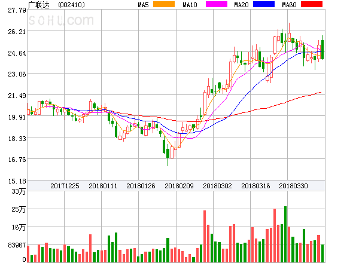Viewport: 359px width, 263px height.
Task: Click the MA20 legend label
Action: point(241,5)
